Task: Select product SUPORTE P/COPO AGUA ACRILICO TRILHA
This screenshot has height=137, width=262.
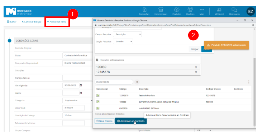Action: [x=98, y=102]
